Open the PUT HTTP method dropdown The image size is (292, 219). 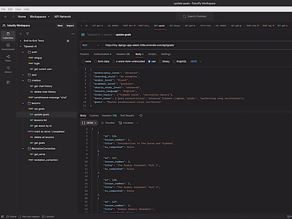(x=91, y=45)
